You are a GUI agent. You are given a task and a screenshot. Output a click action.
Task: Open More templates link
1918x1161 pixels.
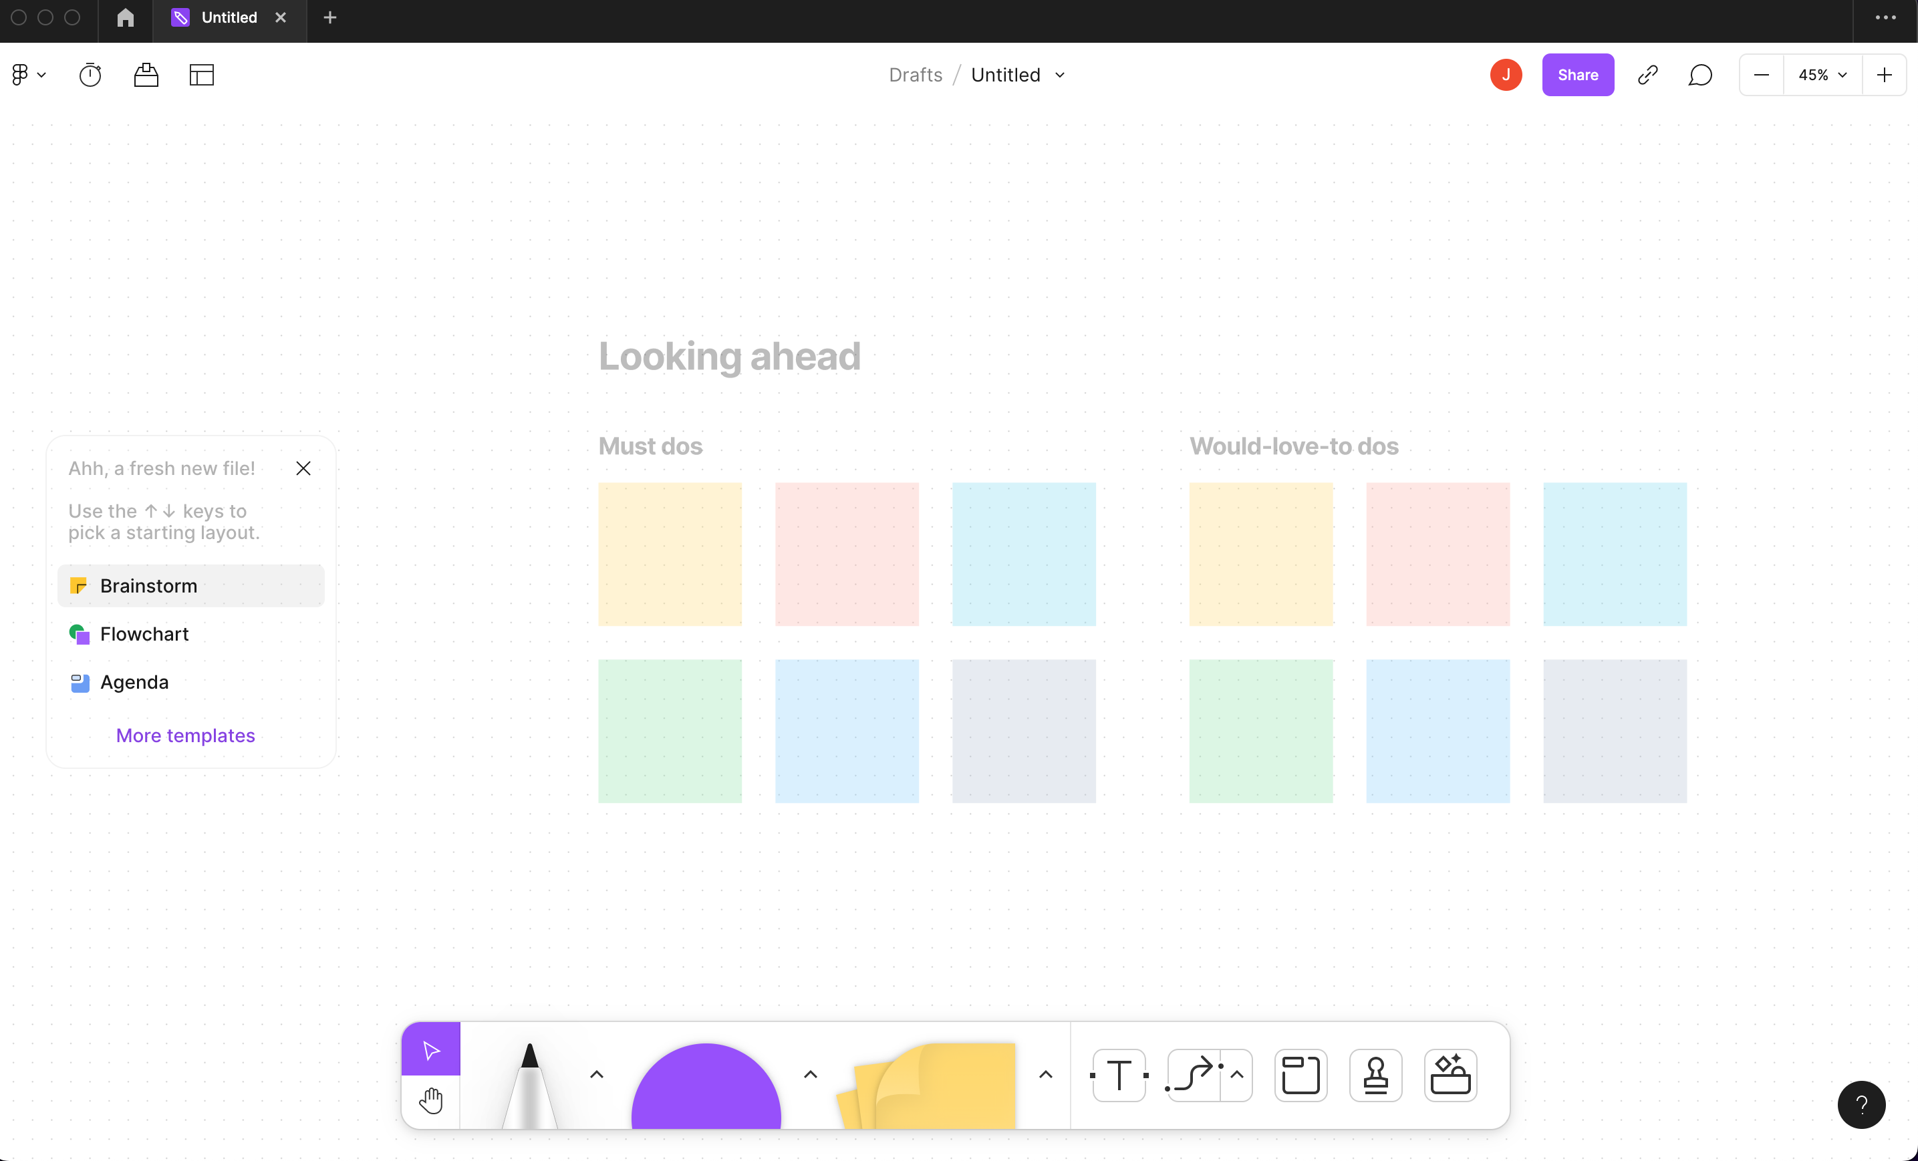(185, 735)
